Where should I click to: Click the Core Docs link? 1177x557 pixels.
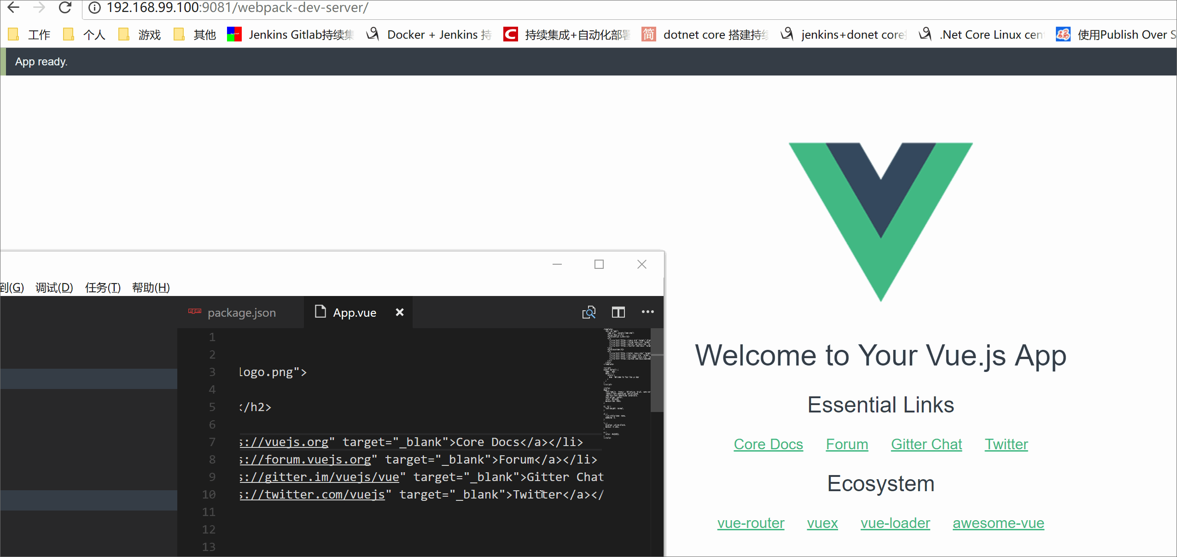(768, 444)
